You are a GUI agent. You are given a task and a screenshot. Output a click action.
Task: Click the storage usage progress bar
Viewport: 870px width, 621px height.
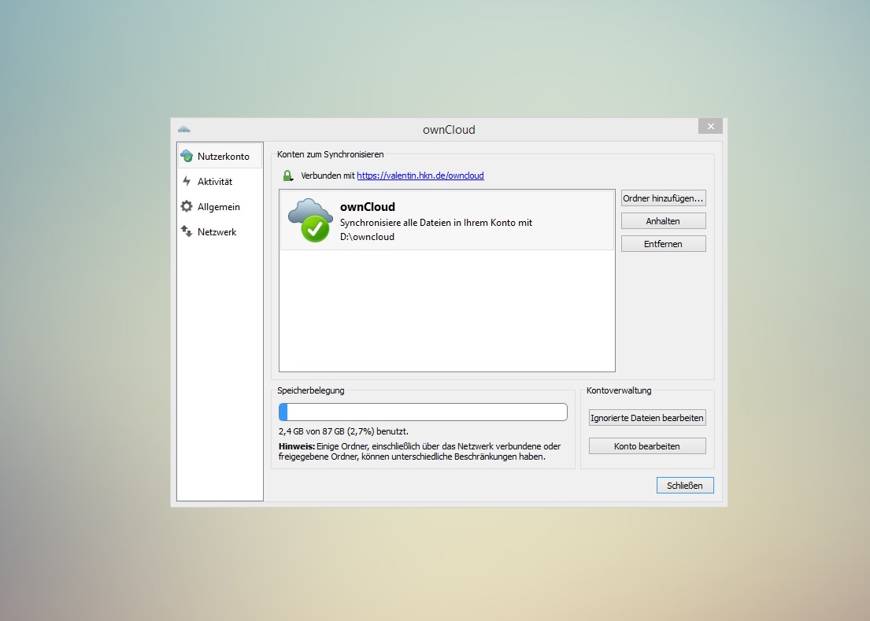click(x=423, y=412)
